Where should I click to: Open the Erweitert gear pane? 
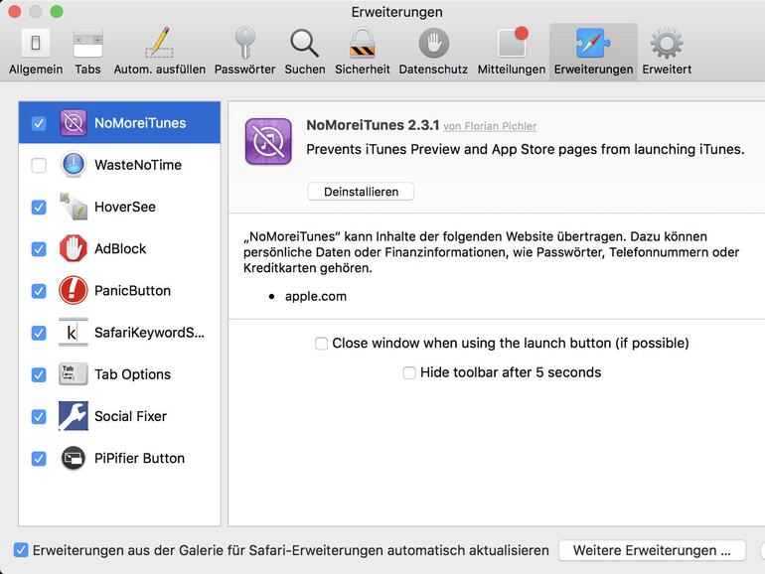coord(667,52)
